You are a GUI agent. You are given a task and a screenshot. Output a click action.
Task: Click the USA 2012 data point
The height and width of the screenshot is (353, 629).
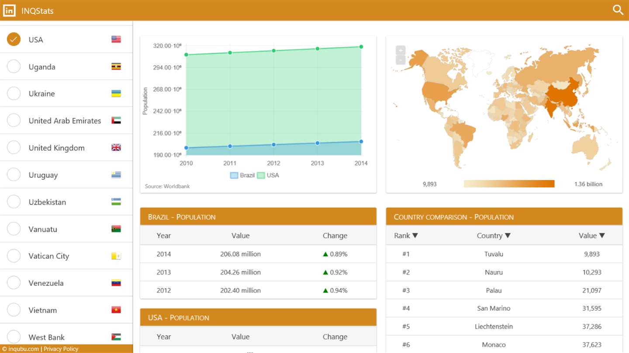274,51
